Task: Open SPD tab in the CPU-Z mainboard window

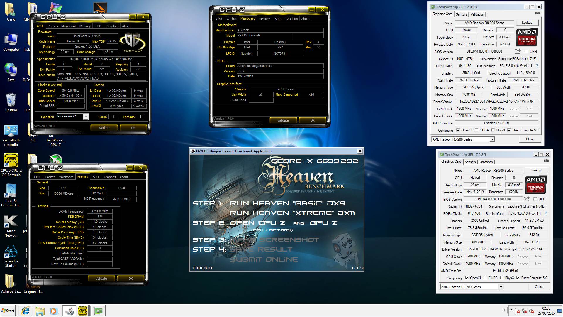Action: 277,19
